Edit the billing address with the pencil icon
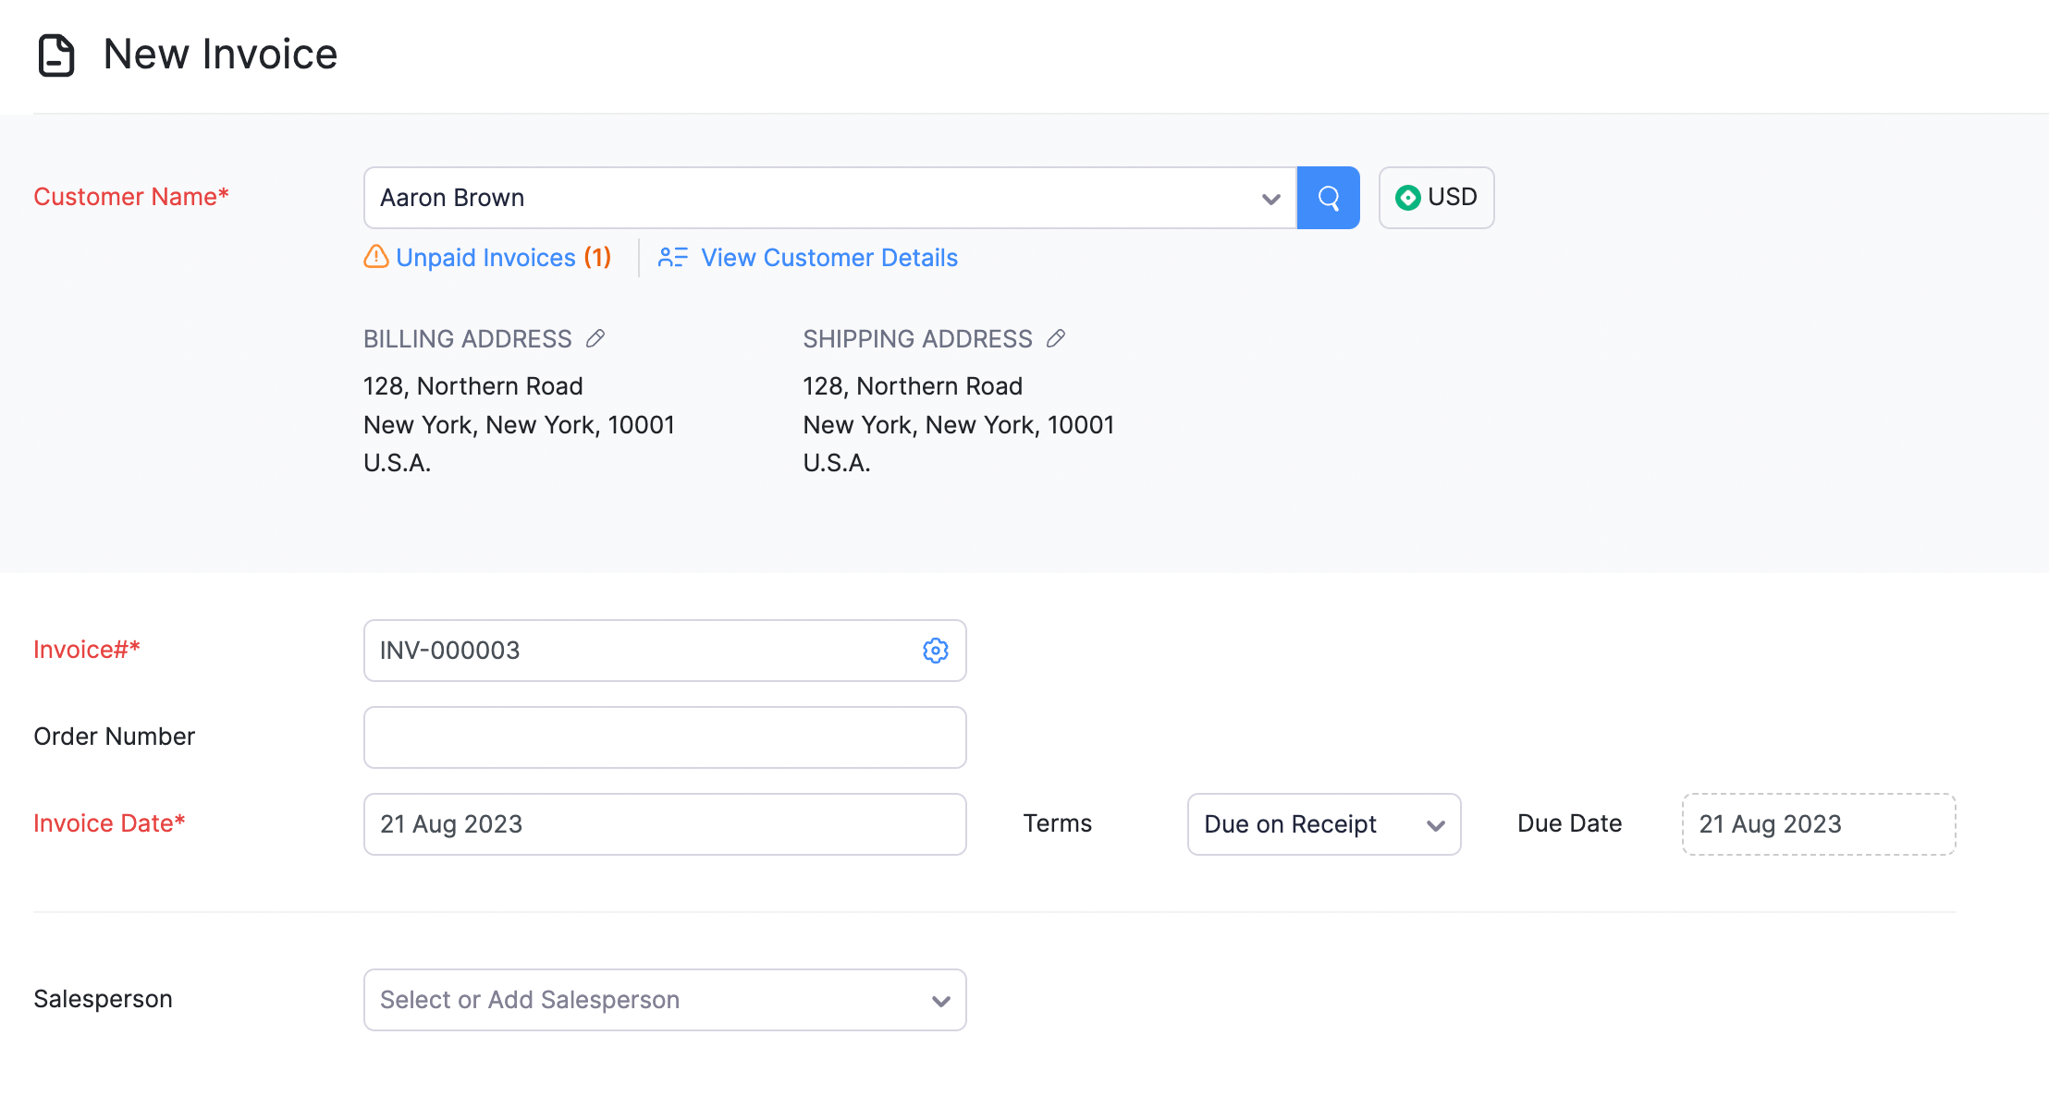2049x1096 pixels. point(595,338)
